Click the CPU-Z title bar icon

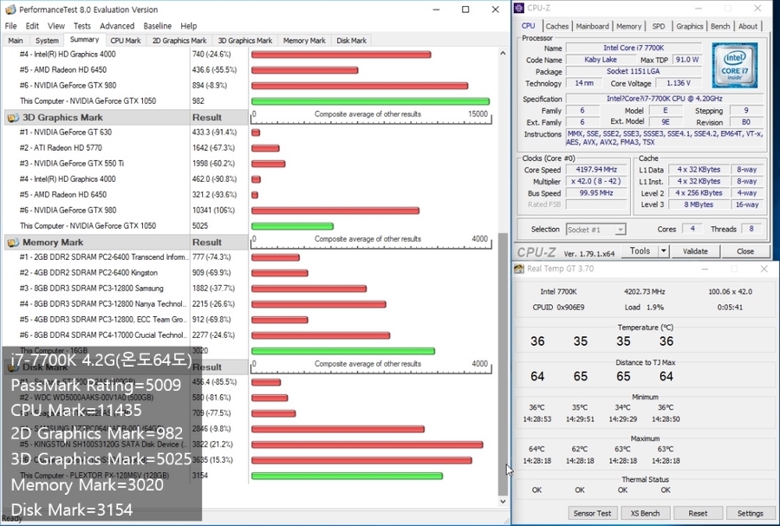[x=519, y=8]
